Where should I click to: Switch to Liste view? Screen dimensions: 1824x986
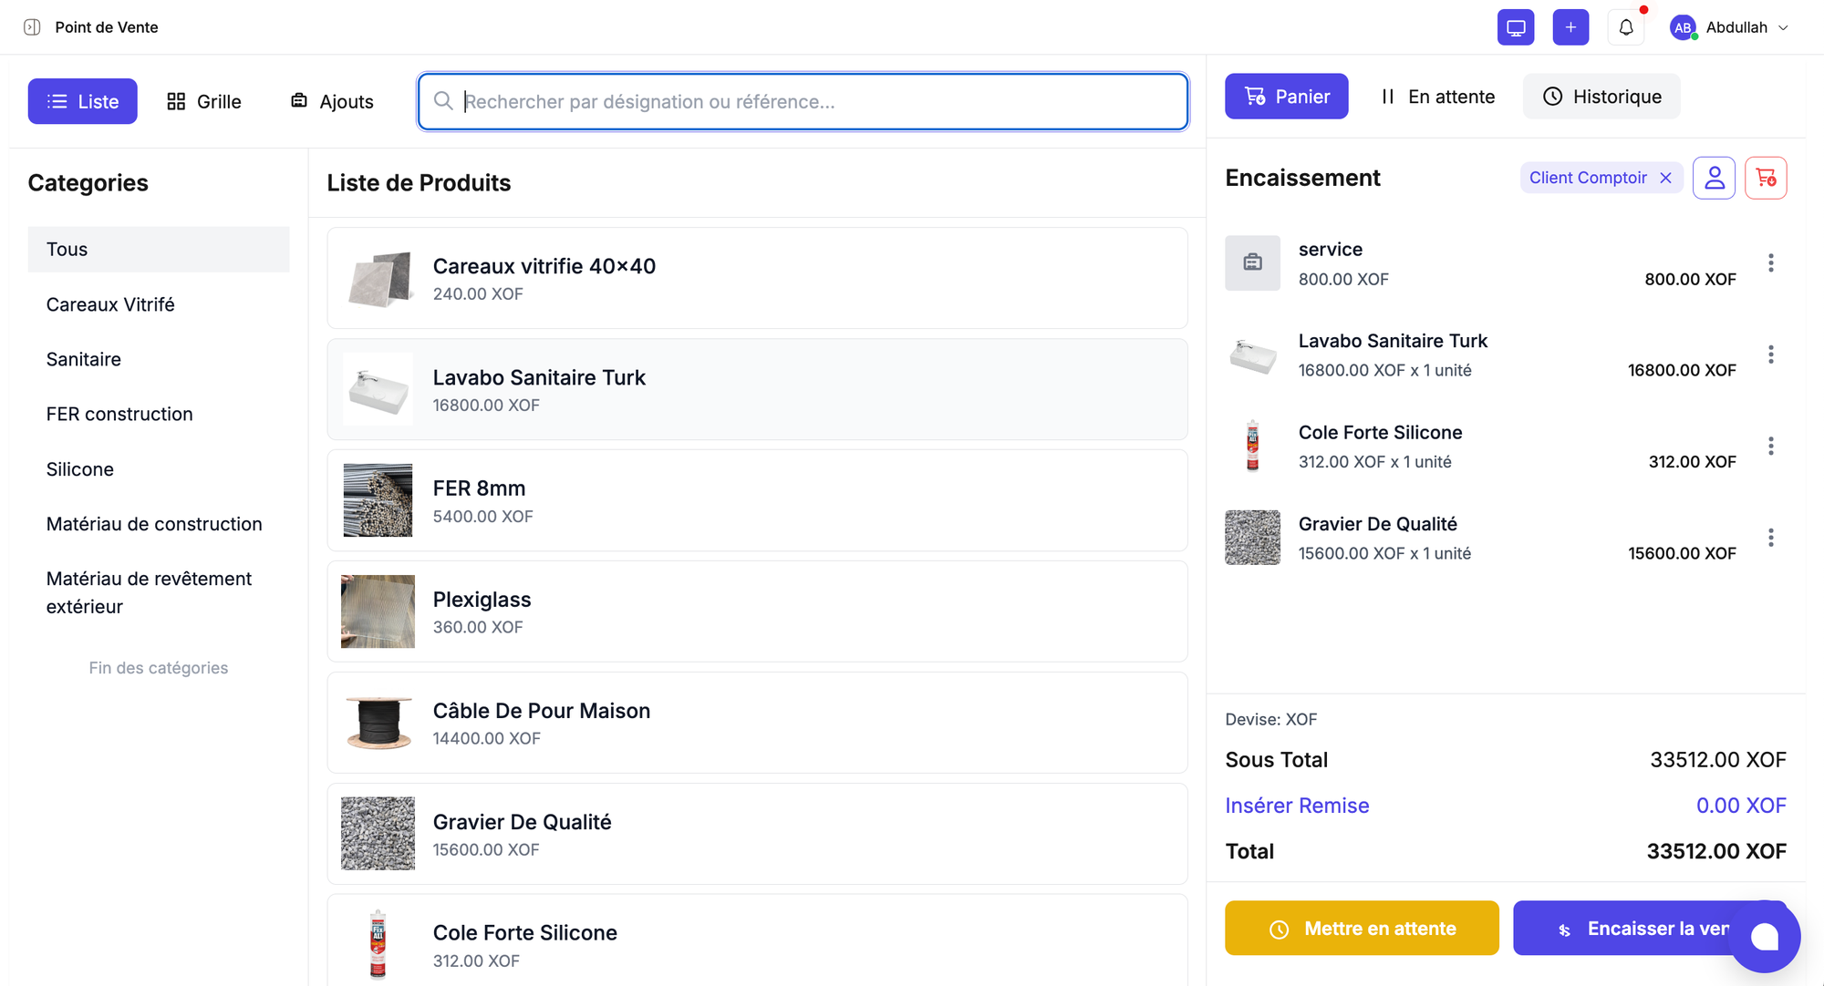tap(82, 101)
